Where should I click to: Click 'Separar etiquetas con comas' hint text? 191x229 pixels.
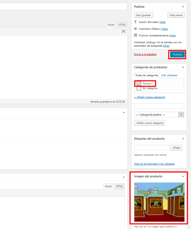pos(150,155)
